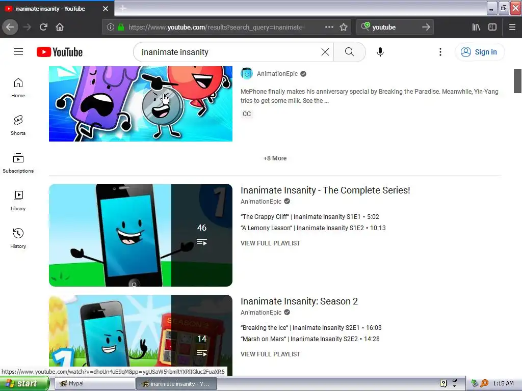Click the green network system tray icon
522x391 pixels.
475,384
